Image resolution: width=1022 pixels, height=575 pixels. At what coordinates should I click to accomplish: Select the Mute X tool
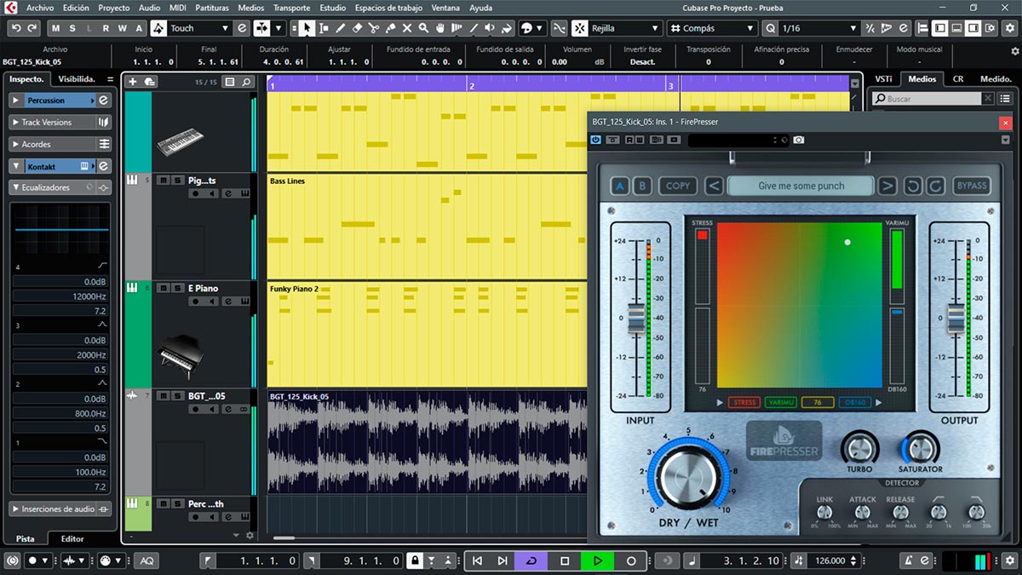click(406, 28)
